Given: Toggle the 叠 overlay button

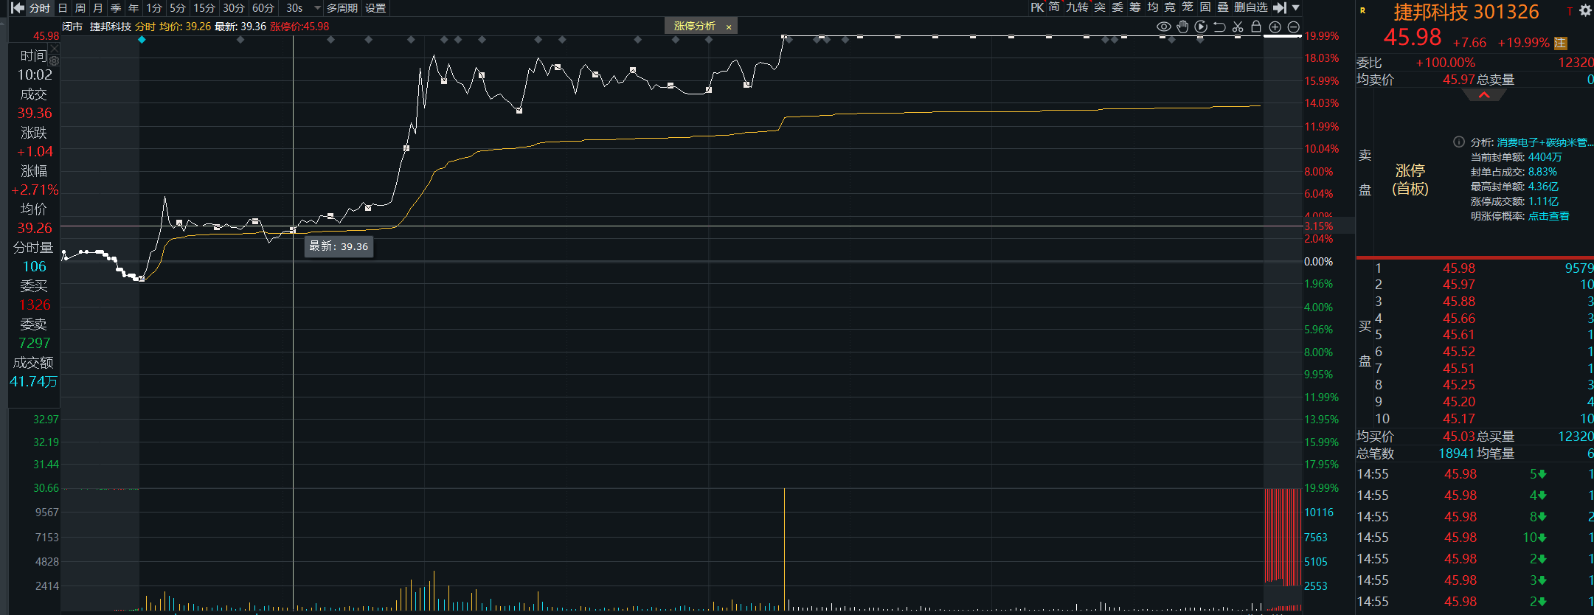Looking at the screenshot, I should pos(1222,7).
